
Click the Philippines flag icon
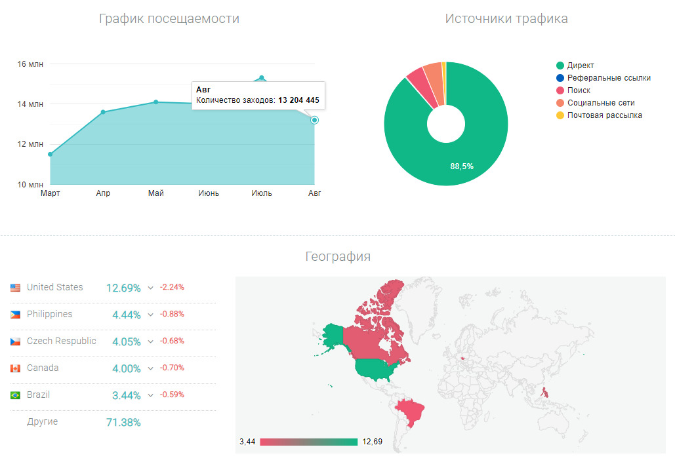[x=16, y=315]
